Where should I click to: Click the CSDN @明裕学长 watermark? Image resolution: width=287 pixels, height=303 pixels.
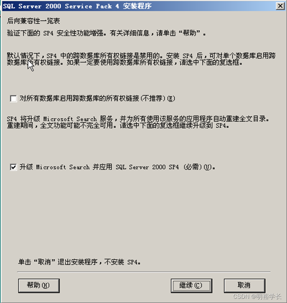(x=257, y=296)
